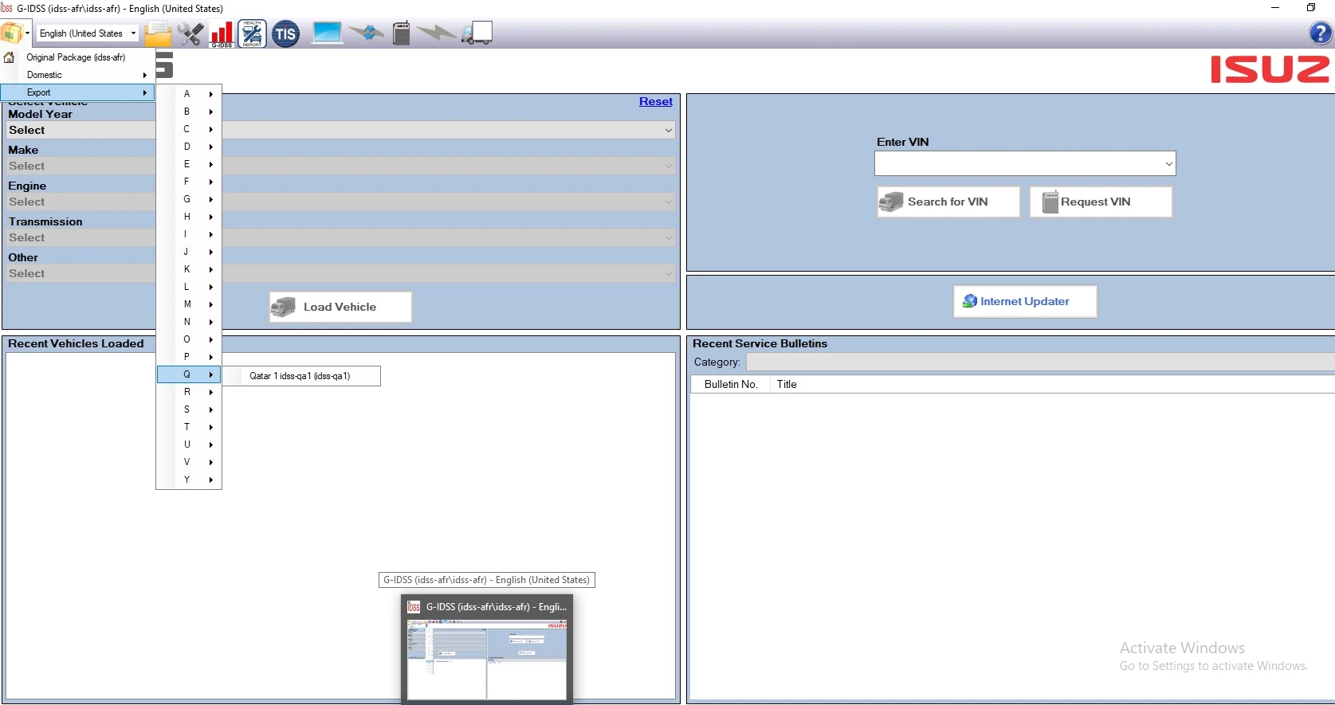Launch the TIS toolbar icon
1335x705 pixels.
(x=285, y=33)
